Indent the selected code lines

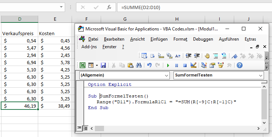tap(188, 56)
